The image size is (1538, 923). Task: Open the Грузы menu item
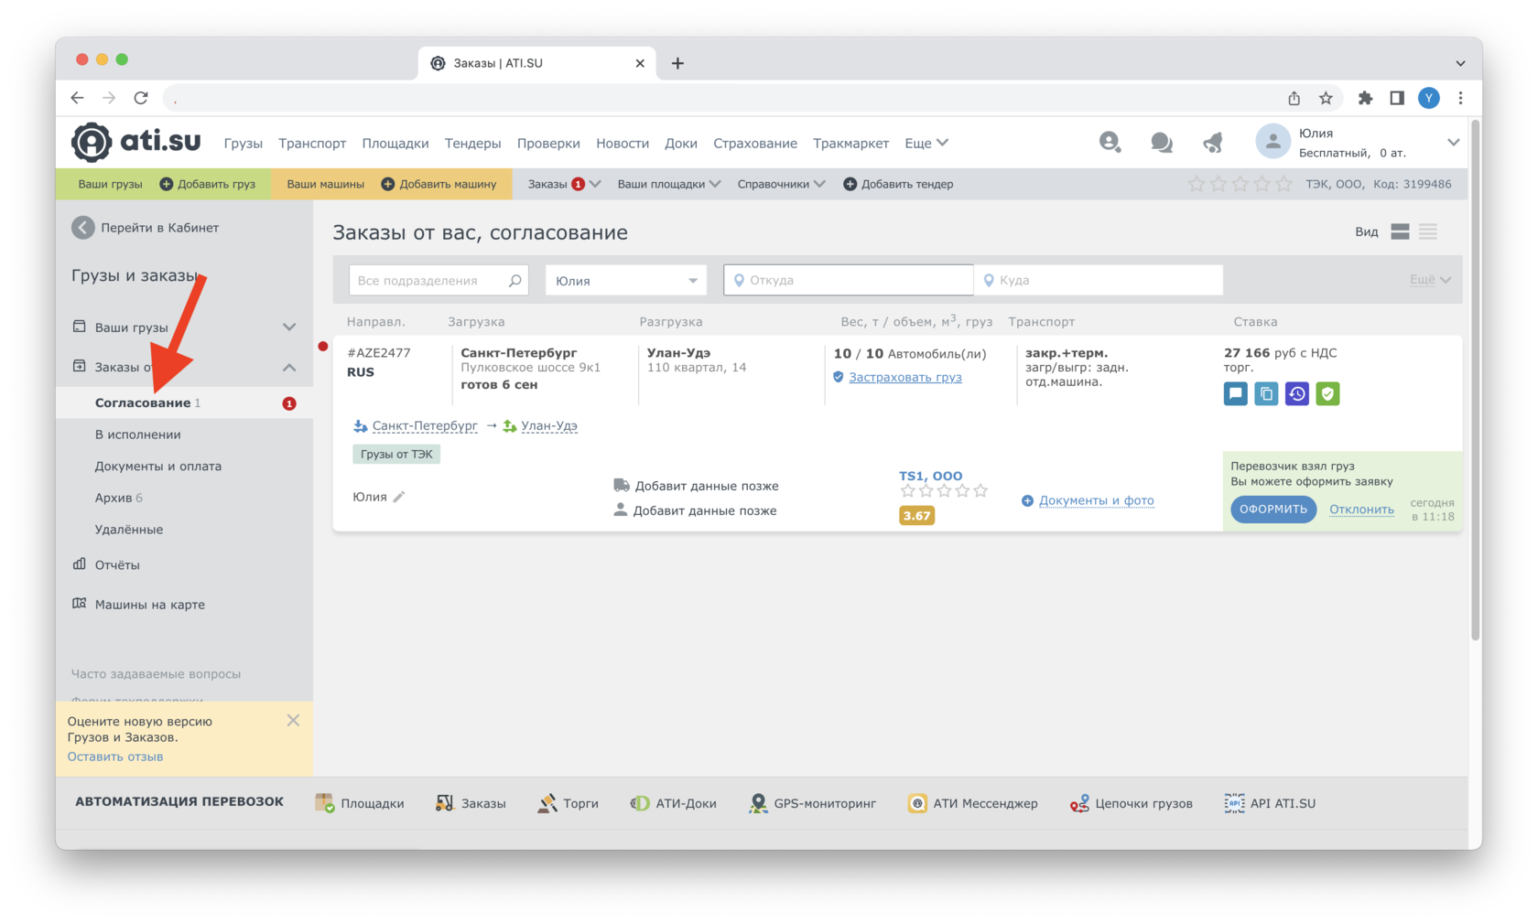244,144
